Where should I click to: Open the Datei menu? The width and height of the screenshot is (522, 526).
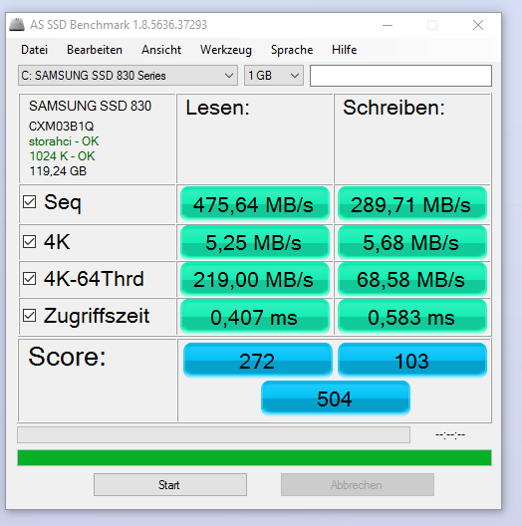(x=34, y=50)
